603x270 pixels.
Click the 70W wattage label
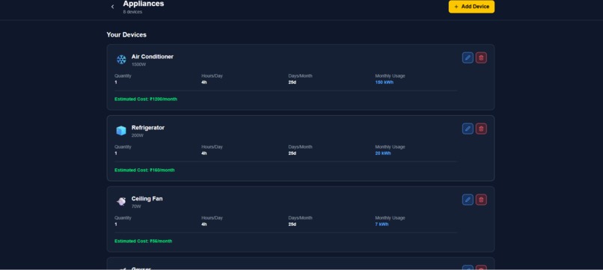point(136,206)
